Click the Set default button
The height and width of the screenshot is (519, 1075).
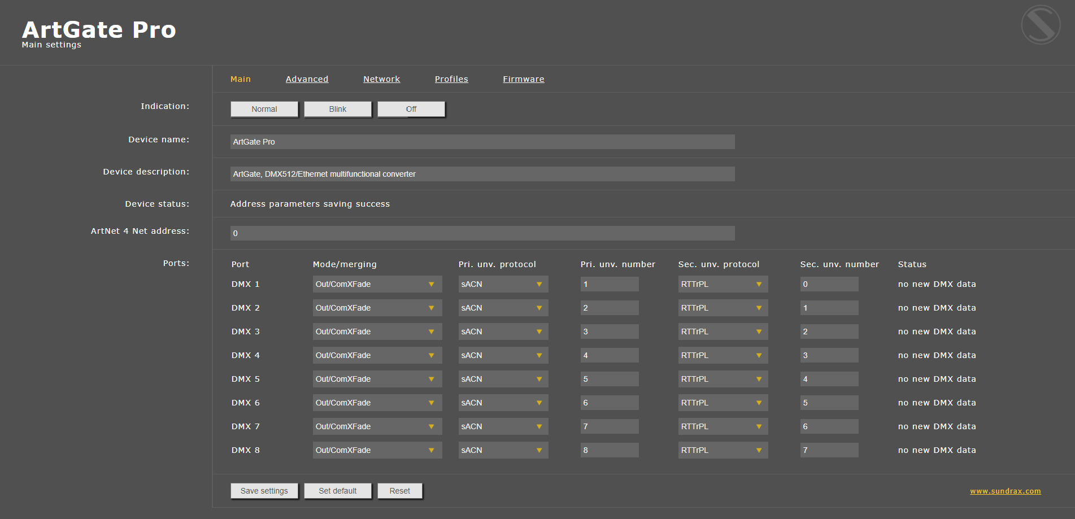(x=337, y=491)
